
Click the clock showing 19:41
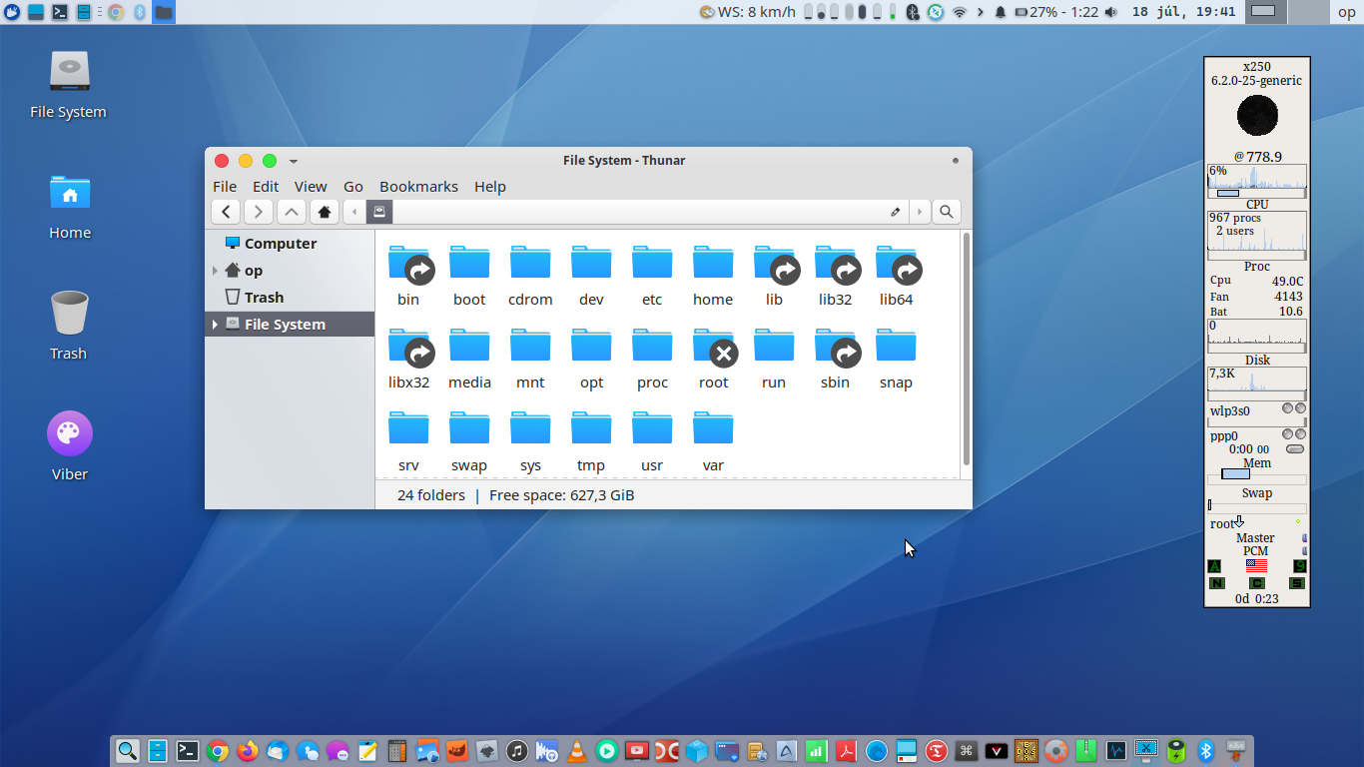pyautogui.click(x=1184, y=12)
